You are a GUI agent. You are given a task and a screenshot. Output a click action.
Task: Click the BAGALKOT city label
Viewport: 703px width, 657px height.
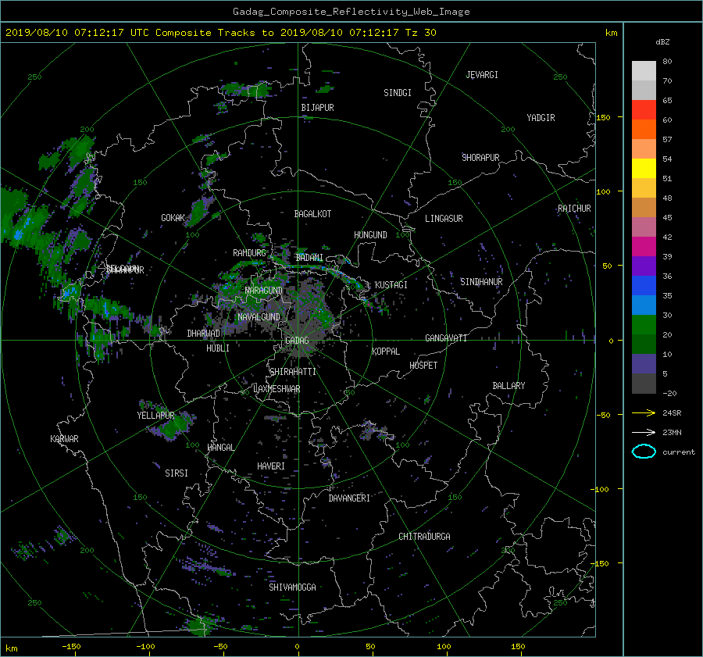pyautogui.click(x=312, y=214)
